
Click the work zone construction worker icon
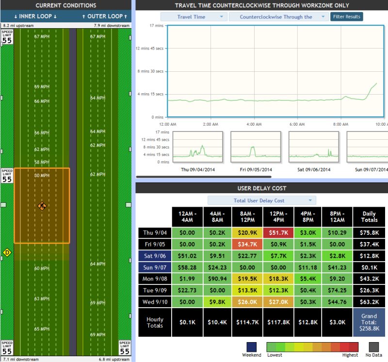(42, 206)
